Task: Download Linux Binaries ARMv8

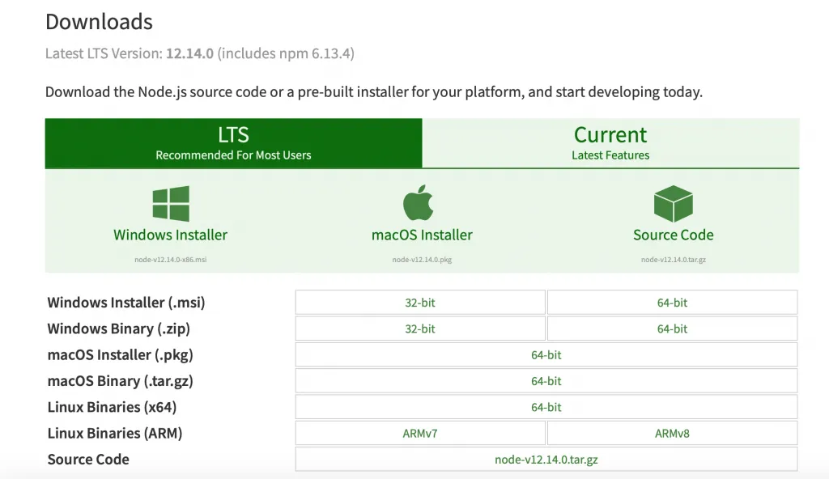Action: point(672,433)
